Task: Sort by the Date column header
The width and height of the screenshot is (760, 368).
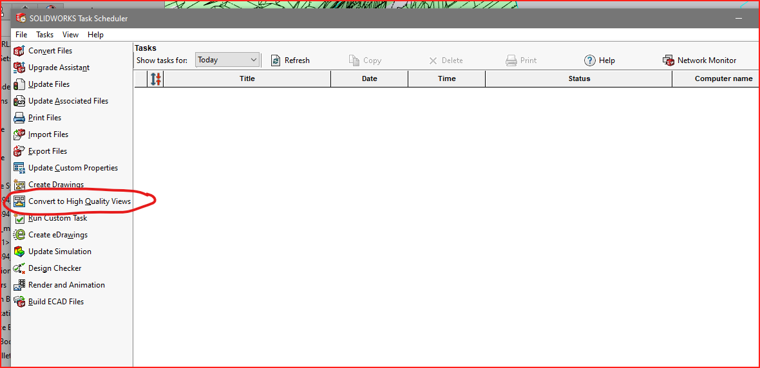Action: 369,79
